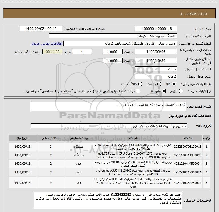Click the remaining time countdown 00:11:28
The width and height of the screenshot is (219, 212).
coord(52,52)
